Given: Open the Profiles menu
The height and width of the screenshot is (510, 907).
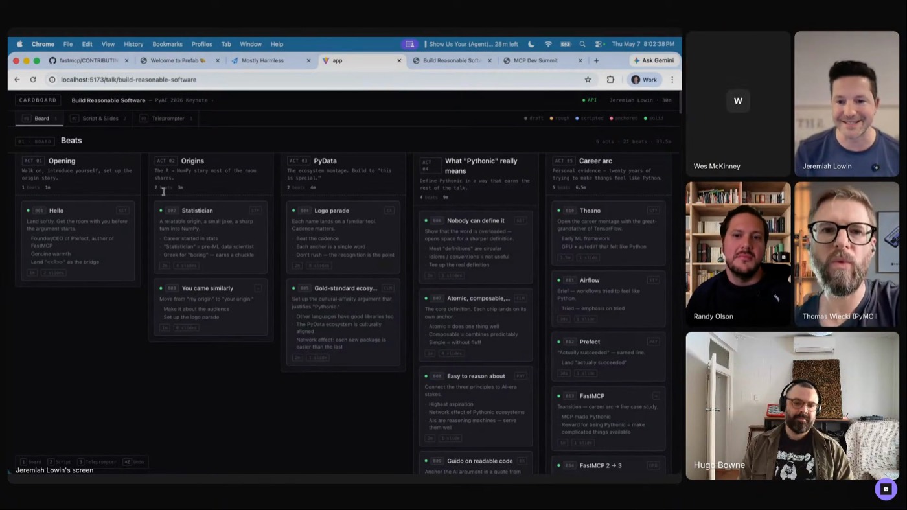Looking at the screenshot, I should [201, 44].
